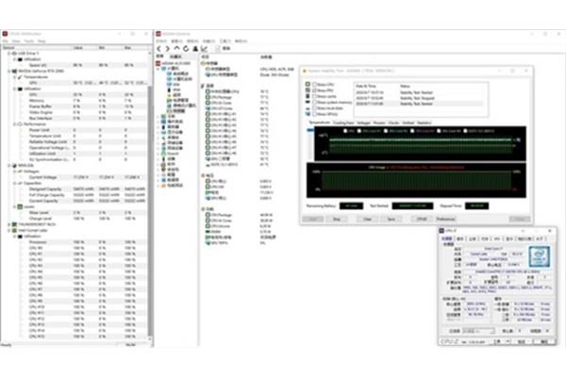
Task: Go back using AIDA64 toolbar left arrow
Action: pos(159,48)
